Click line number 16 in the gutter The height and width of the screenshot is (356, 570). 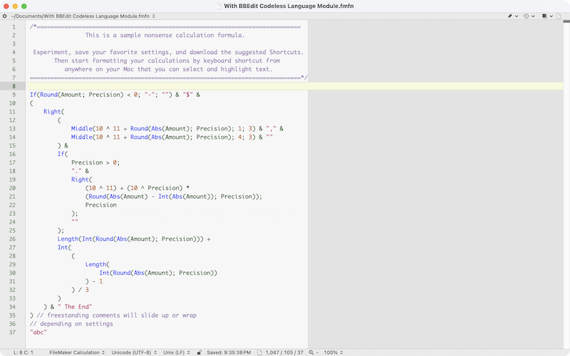12,154
